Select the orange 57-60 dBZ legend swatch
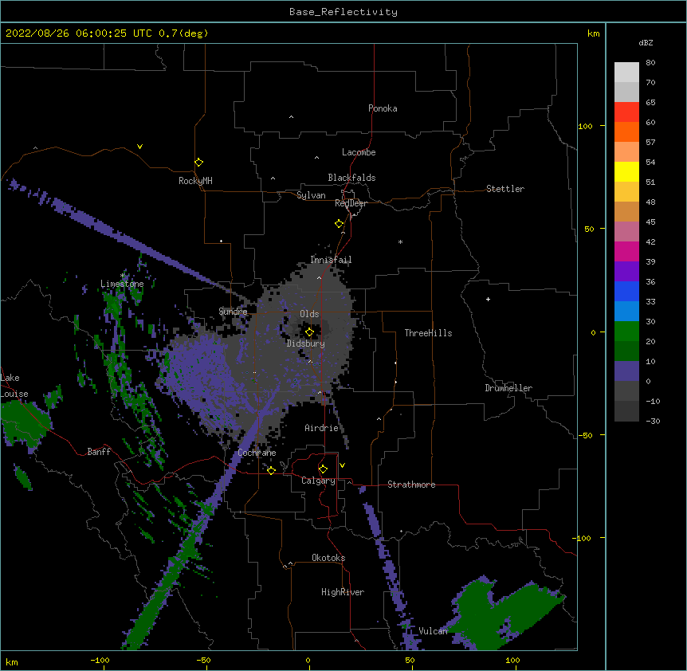This screenshot has width=687, height=671. [x=626, y=131]
